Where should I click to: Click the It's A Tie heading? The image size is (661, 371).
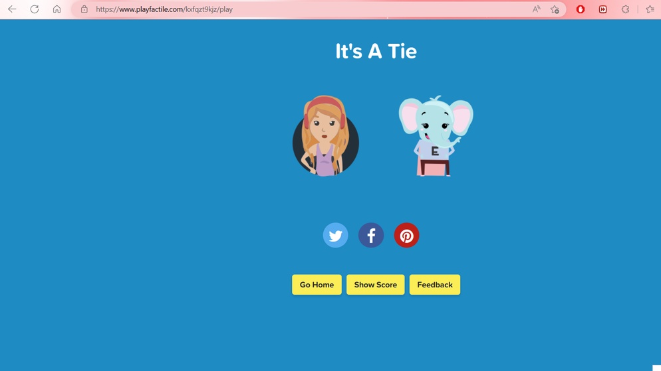coord(376,51)
